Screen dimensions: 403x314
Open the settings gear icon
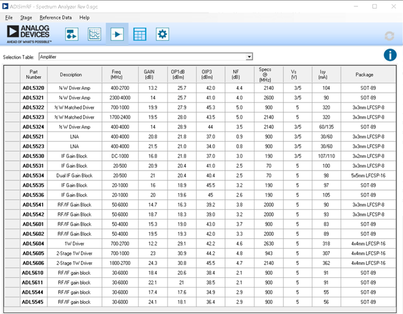point(162,35)
